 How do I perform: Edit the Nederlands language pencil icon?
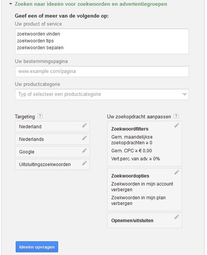coord(85,138)
